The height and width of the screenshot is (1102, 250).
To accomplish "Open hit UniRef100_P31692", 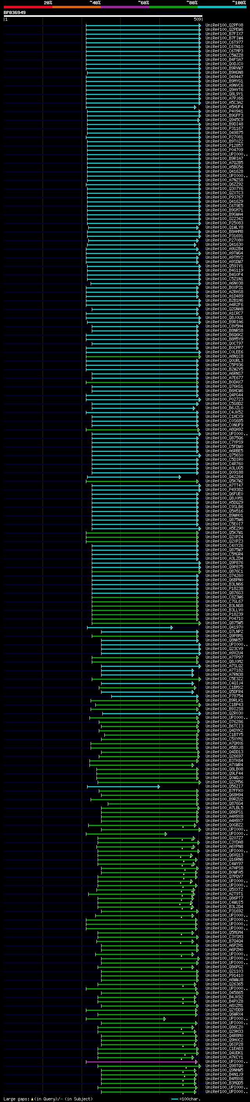I will 224,911.
